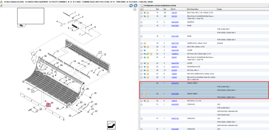Open part number 84432781 link
Screen dimensions: 269x130
tap(175, 83)
